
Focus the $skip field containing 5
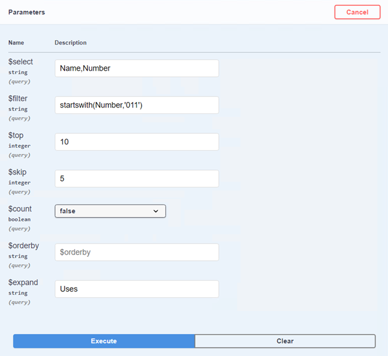[137, 178]
